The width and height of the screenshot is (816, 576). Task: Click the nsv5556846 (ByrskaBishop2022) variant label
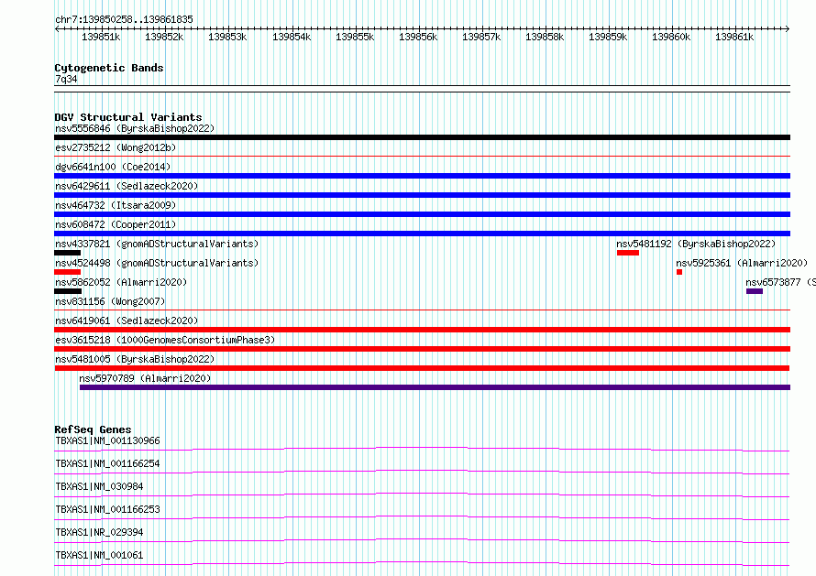point(135,128)
